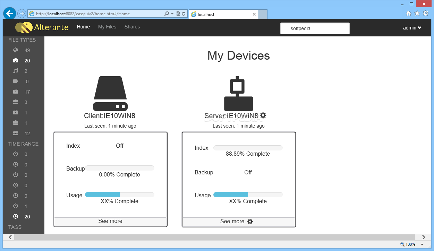Click the compatibility view icon in address bar
The width and height of the screenshot is (434, 251).
click(x=178, y=14)
